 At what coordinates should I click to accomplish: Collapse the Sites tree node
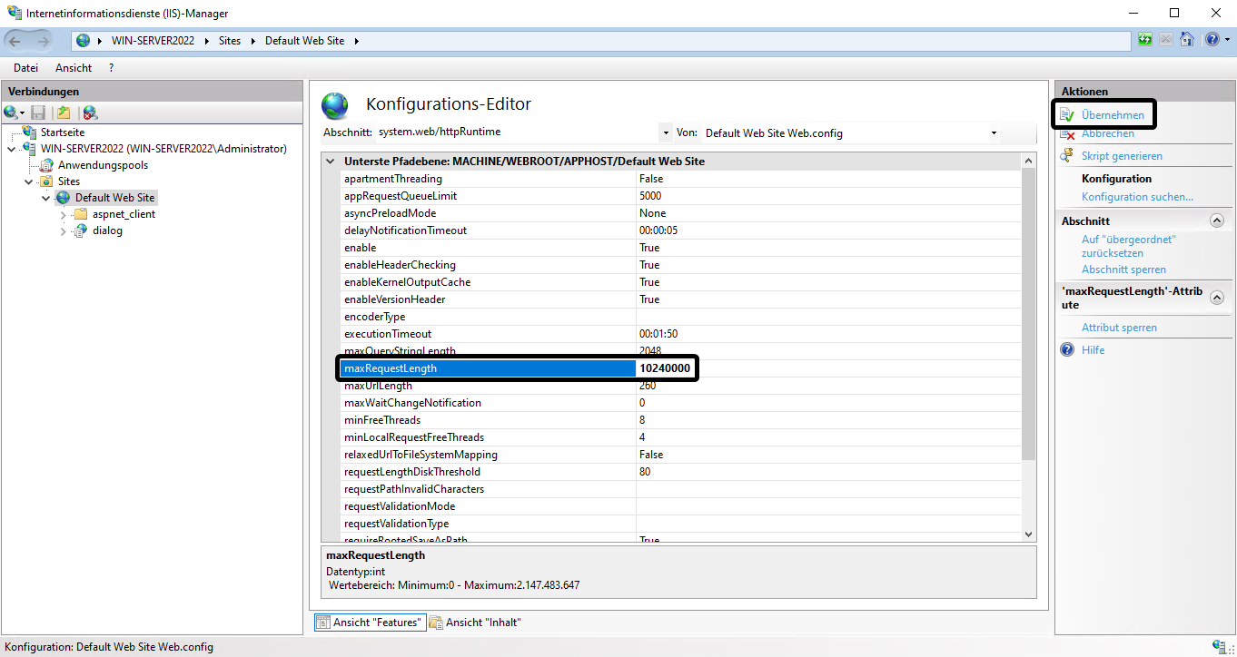[x=28, y=181]
